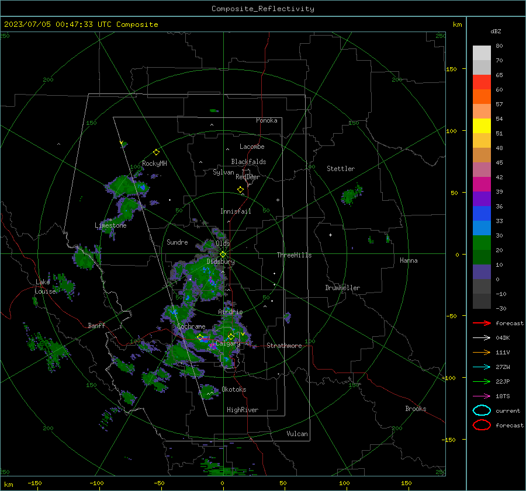Image resolution: width=526 pixels, height=491 pixels.
Task: Click the yellow radar-center diamond above Didsbury
Action: (x=223, y=255)
